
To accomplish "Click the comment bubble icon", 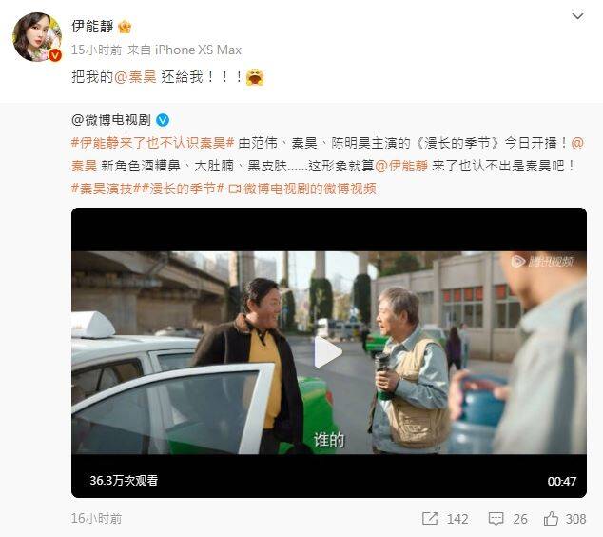I will 496,519.
